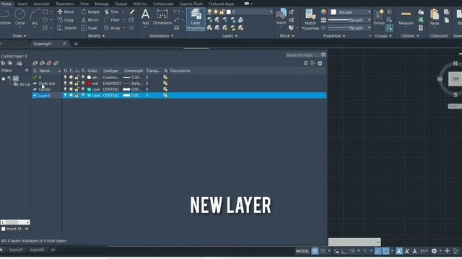Toggle plot icon for Layer1
Image resolution: width=462 pixels, height=259 pixels.
pos(83,96)
